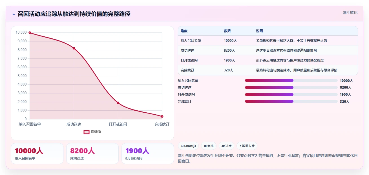Click the 8200人 value beside progress bar
This screenshot has width=369, height=175.
pyautogui.click(x=346, y=88)
